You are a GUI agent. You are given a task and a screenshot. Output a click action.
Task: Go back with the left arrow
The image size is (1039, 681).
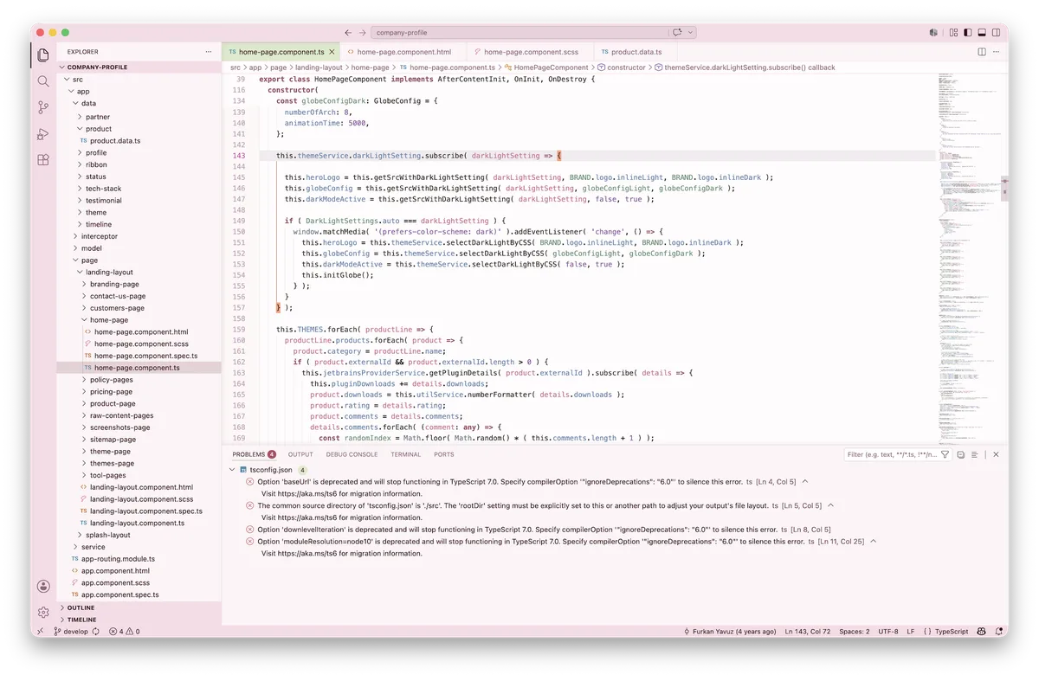[348, 33]
